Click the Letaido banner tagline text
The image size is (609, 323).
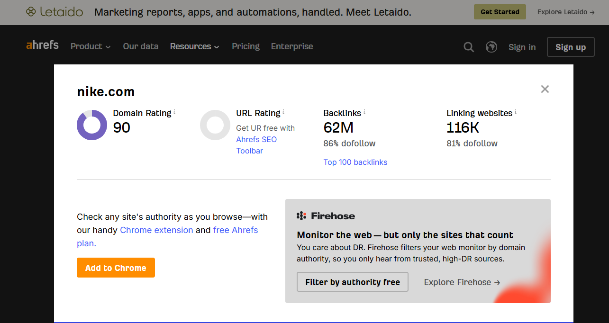[253, 12]
